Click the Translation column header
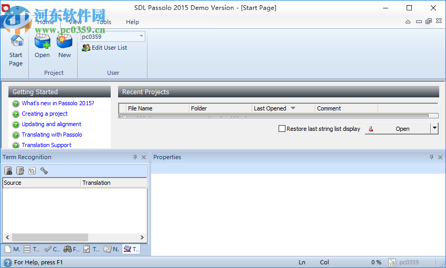 (x=114, y=183)
